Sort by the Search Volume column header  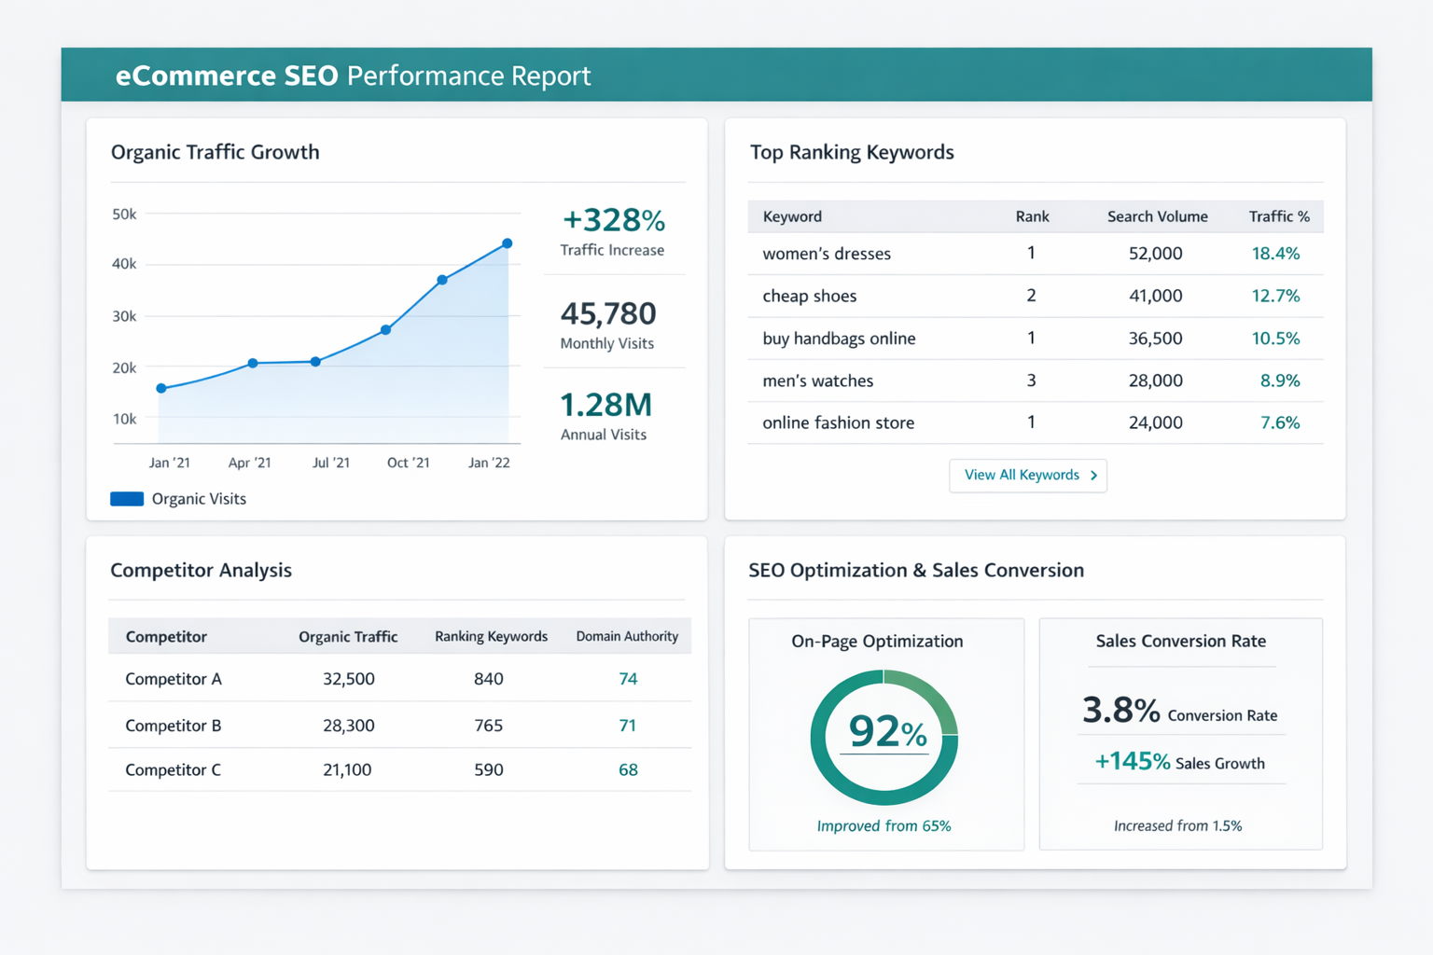(1157, 216)
